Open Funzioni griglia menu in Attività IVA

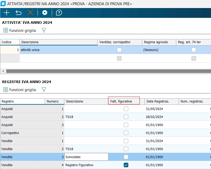point(20,31)
